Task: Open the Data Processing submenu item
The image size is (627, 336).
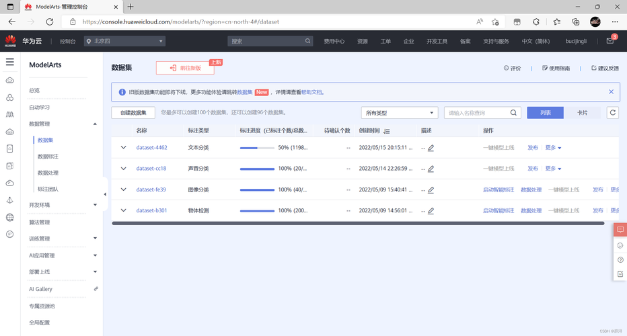Action: tap(48, 173)
